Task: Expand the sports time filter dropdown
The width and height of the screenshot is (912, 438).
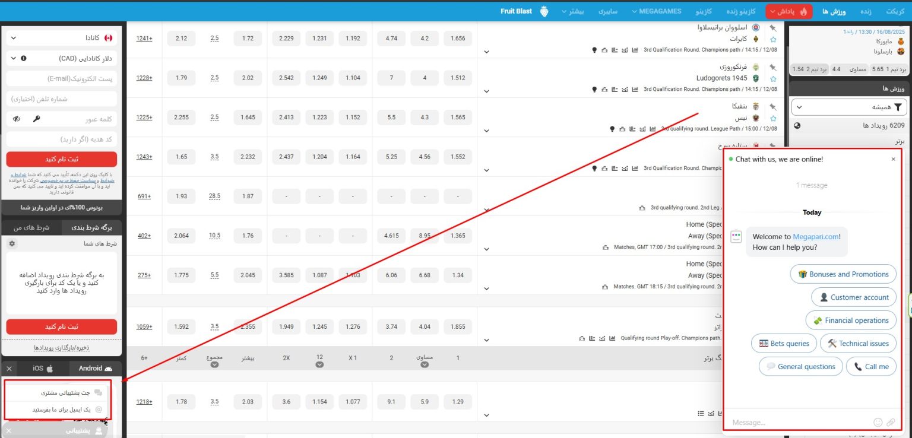Action: 848,107
